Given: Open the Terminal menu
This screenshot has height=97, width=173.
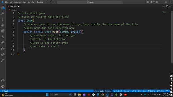Looking at the screenshot, I should (40, 2).
